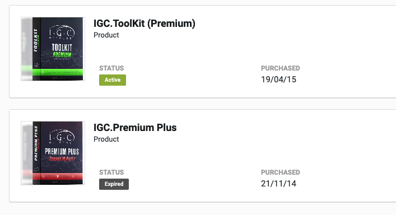This screenshot has height=215, width=396.
Task: Click Product subtitle under IGC.ToolKit (Premium)
Action: point(106,35)
